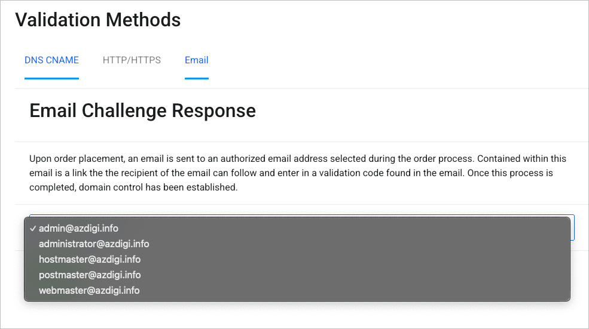Click the blue underline beneath DNS CNAME
The height and width of the screenshot is (329, 589).
pos(51,78)
